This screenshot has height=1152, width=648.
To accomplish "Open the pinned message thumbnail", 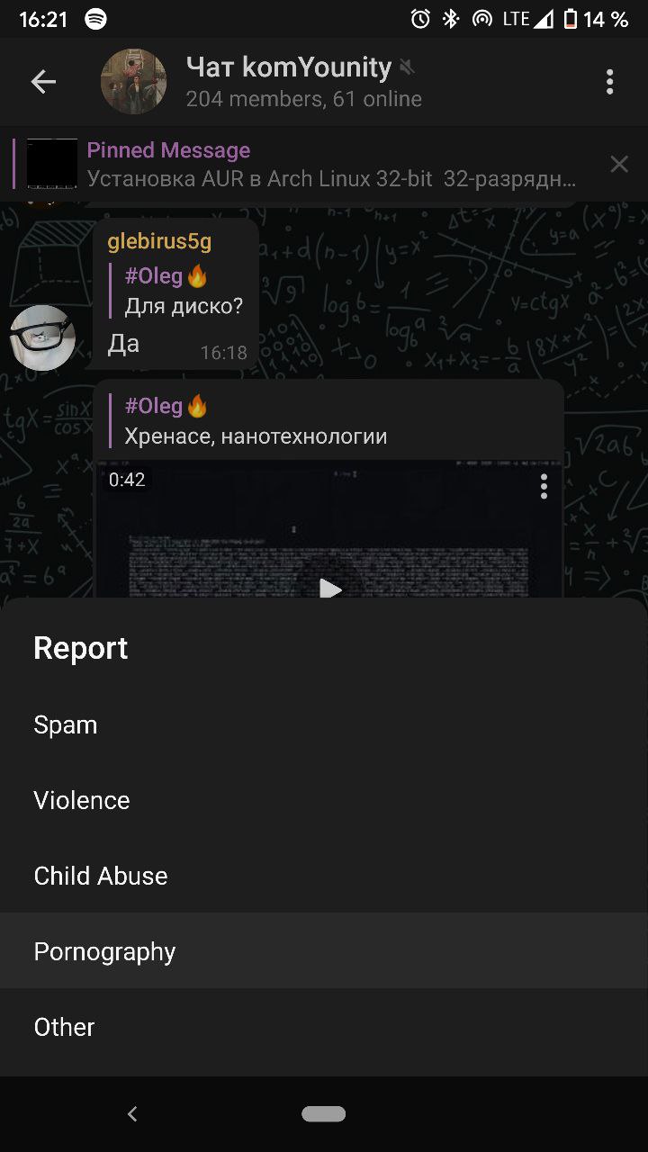I will point(52,164).
